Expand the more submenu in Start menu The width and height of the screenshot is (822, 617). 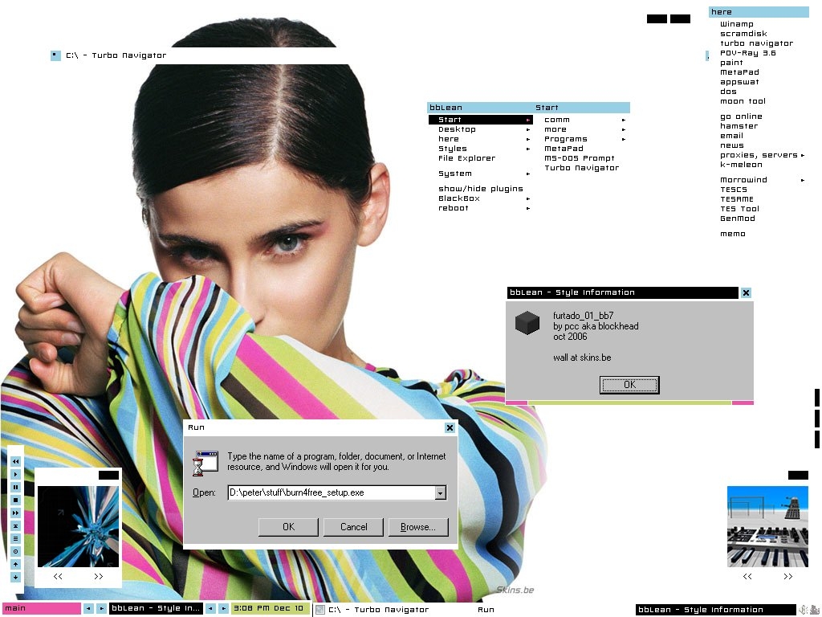582,129
